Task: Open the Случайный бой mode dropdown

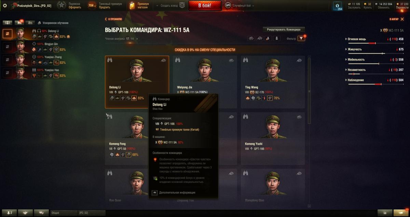Action: coord(240,5)
